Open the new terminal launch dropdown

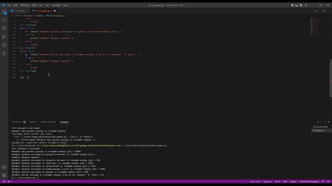click(321, 122)
